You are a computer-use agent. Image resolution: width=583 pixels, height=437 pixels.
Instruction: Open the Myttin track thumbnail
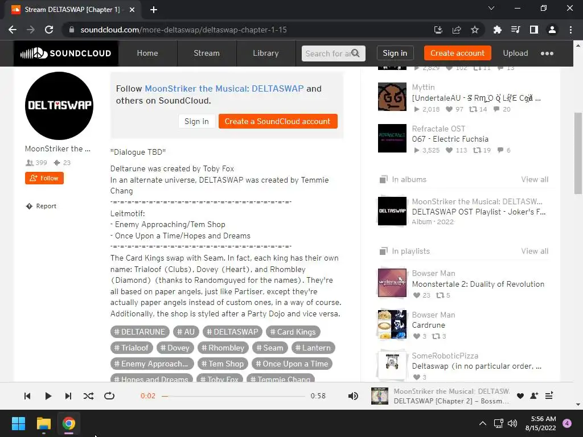pyautogui.click(x=392, y=97)
